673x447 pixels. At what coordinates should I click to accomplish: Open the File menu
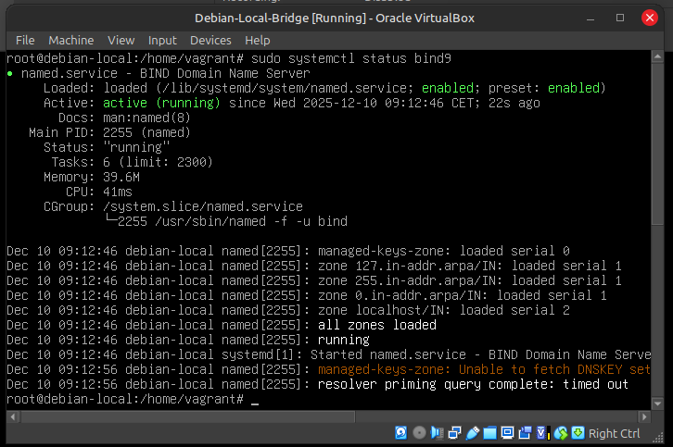tap(25, 40)
